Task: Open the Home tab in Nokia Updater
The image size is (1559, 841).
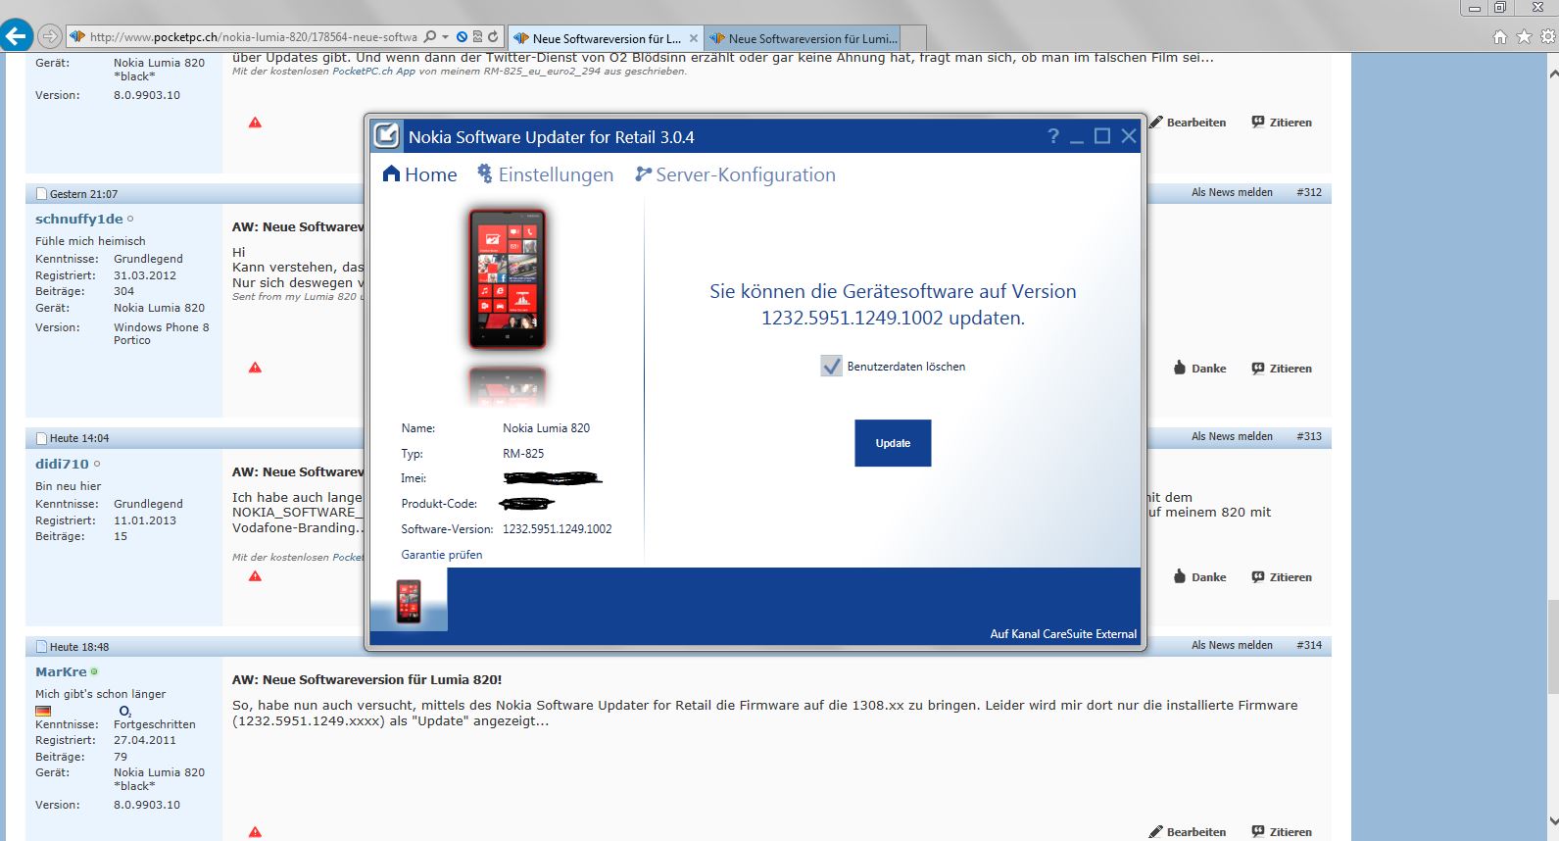Action: (x=419, y=174)
